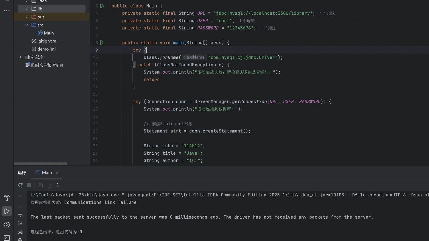This screenshot has width=429, height=241.
Task: Toggle soft-wrap in the console
Action: [20, 215]
